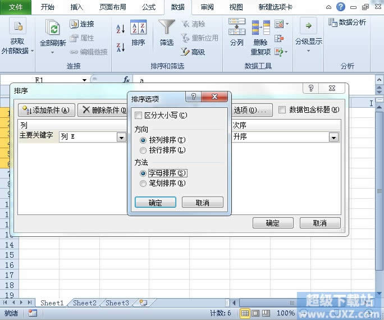The image size is (384, 320).
Task: Expand the 升序 order dropdown
Action: pyautogui.click(x=333, y=137)
